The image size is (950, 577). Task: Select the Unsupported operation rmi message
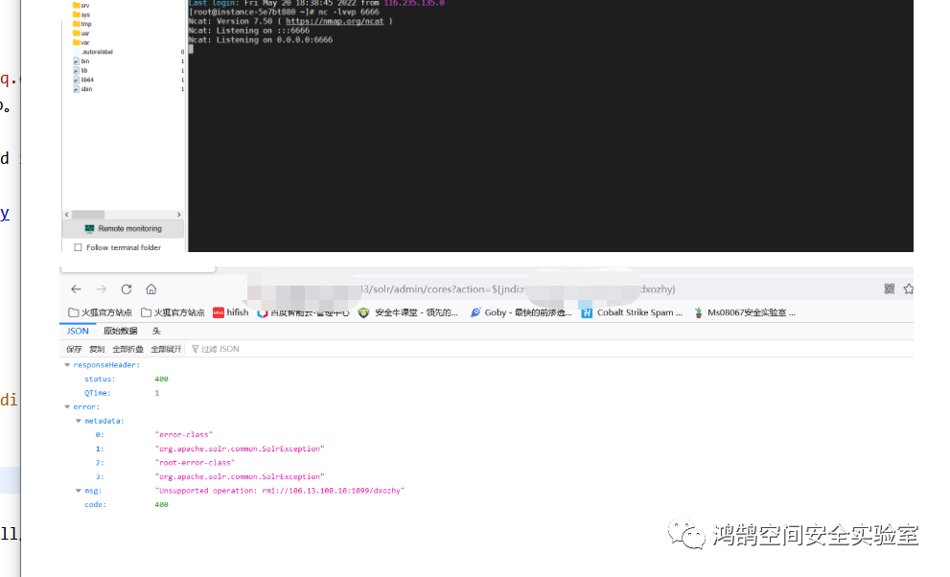coord(280,491)
